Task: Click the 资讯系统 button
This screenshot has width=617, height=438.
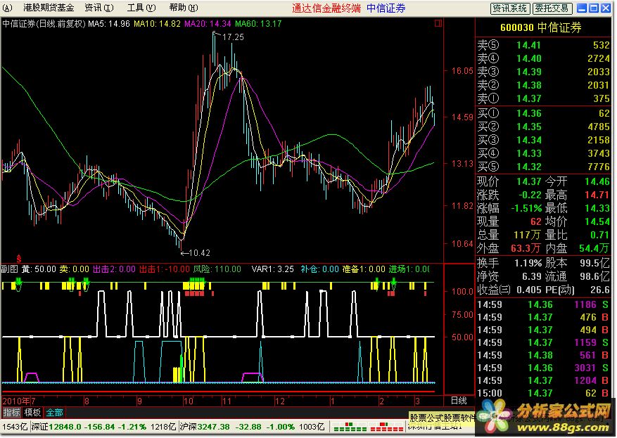Action: 510,8
